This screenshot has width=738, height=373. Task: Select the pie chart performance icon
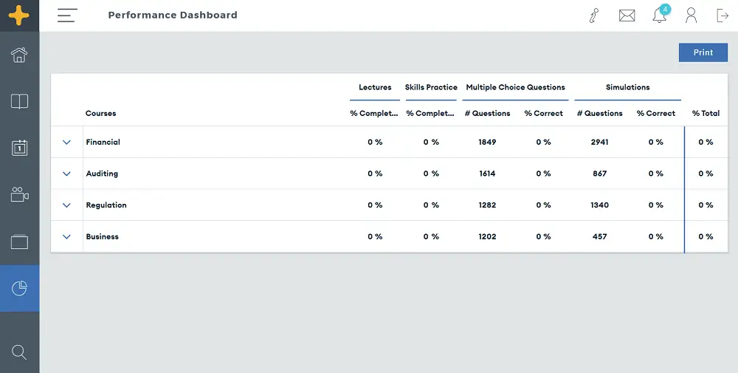coord(19,288)
